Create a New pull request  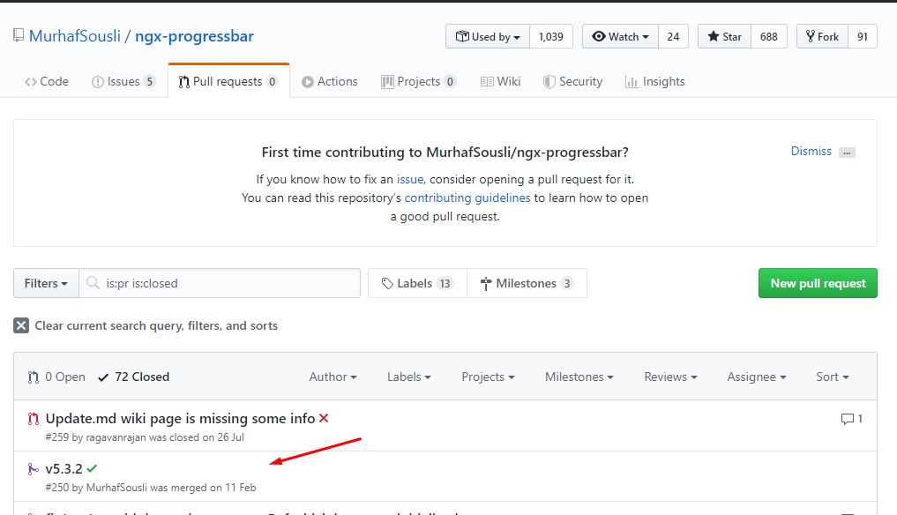tap(818, 283)
